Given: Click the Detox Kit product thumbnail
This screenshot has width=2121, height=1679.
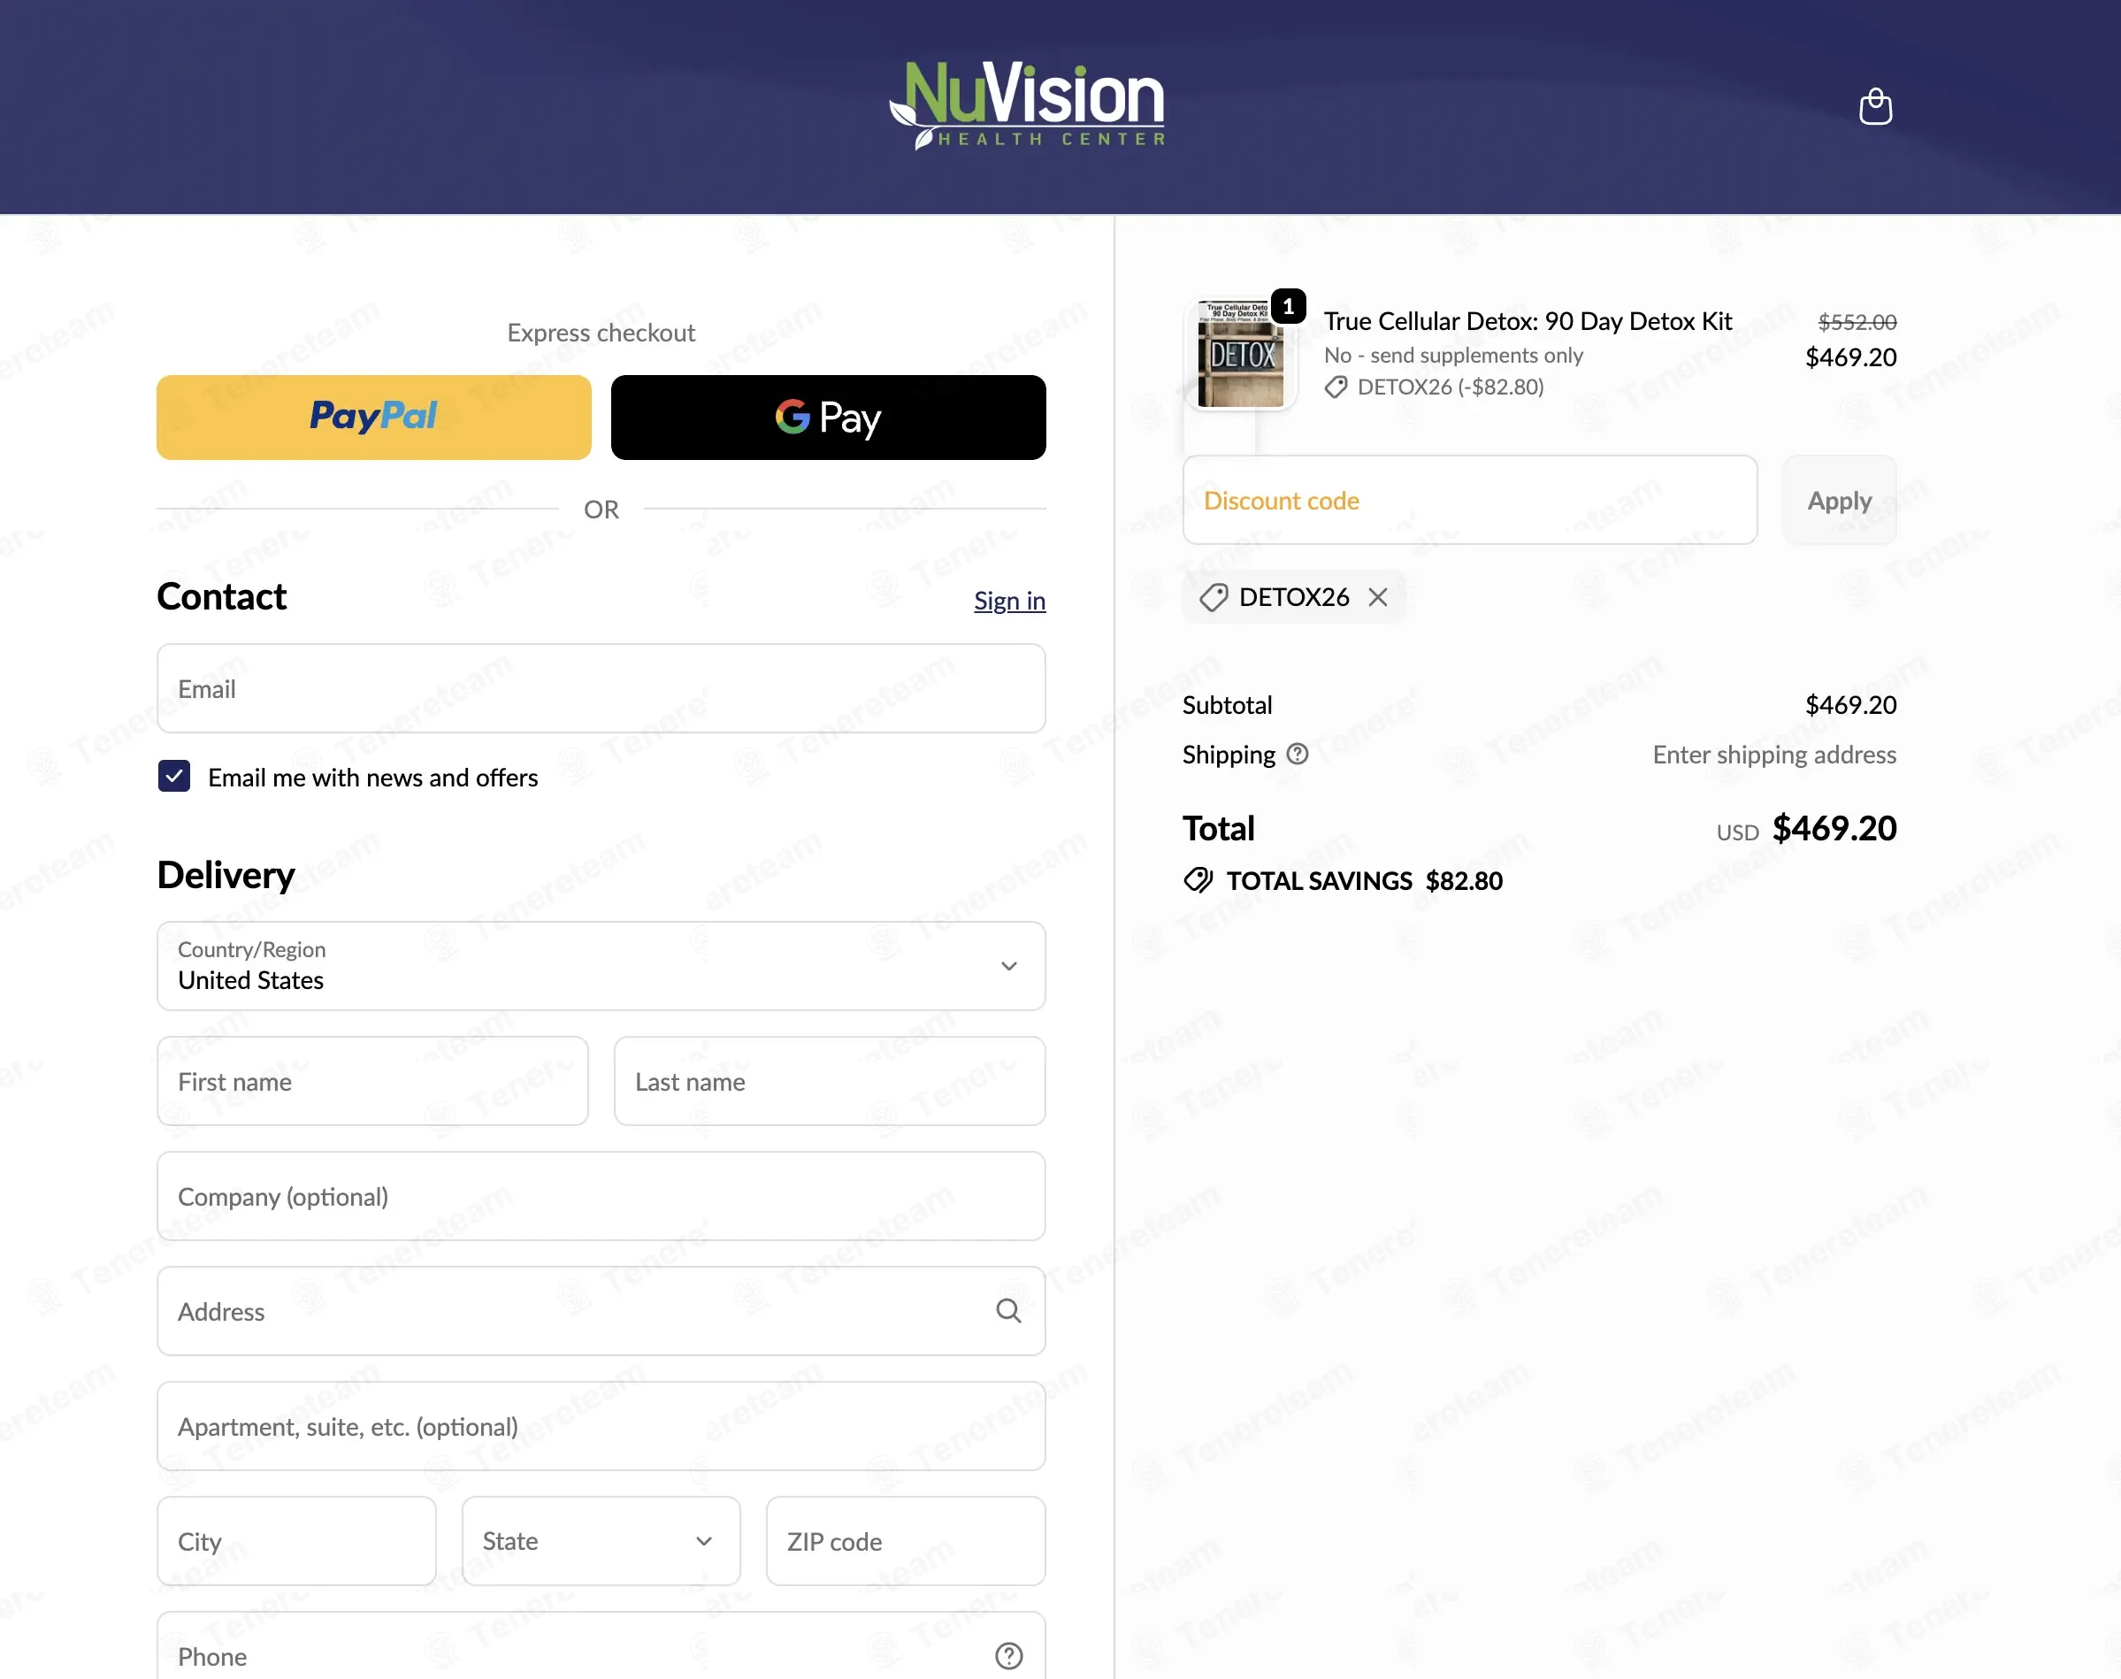Looking at the screenshot, I should [x=1240, y=354].
